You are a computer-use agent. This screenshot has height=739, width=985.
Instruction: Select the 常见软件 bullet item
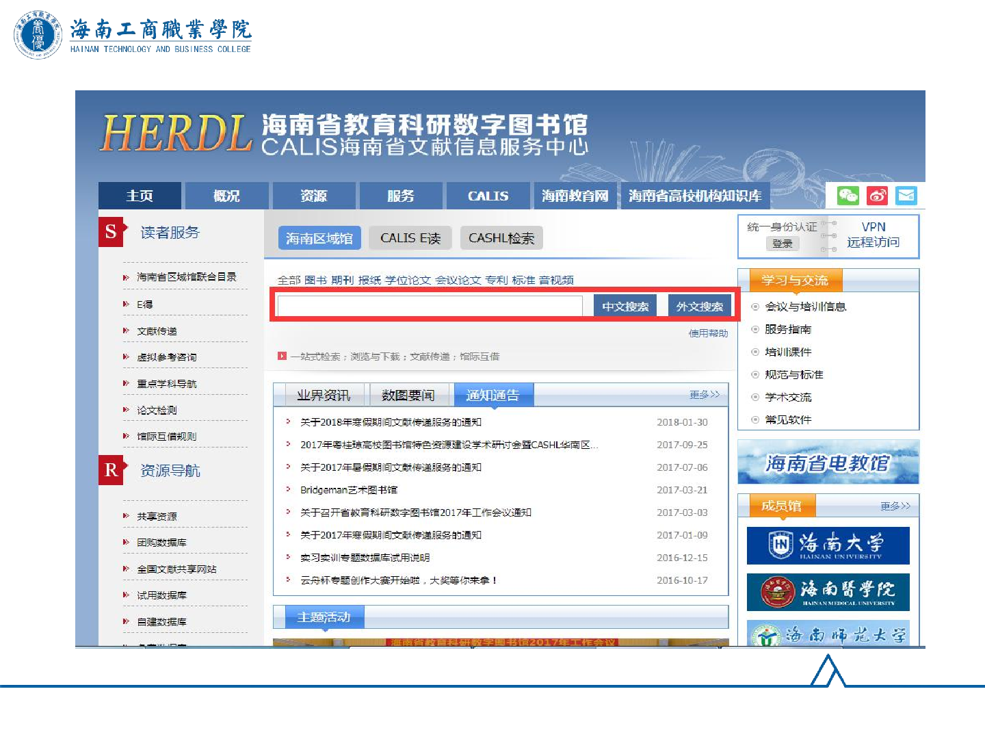[787, 419]
